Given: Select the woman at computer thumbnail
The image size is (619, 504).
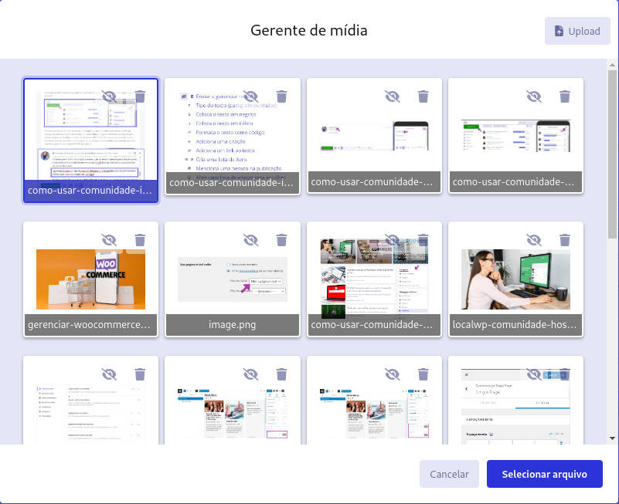Looking at the screenshot, I should pyautogui.click(x=515, y=279).
